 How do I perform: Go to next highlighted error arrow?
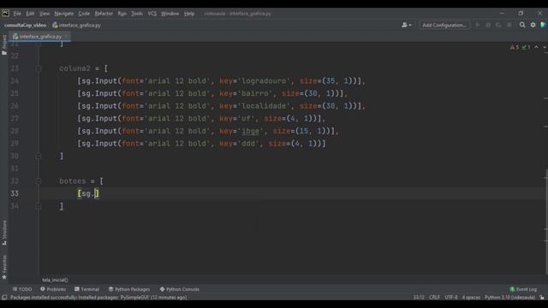(545, 47)
